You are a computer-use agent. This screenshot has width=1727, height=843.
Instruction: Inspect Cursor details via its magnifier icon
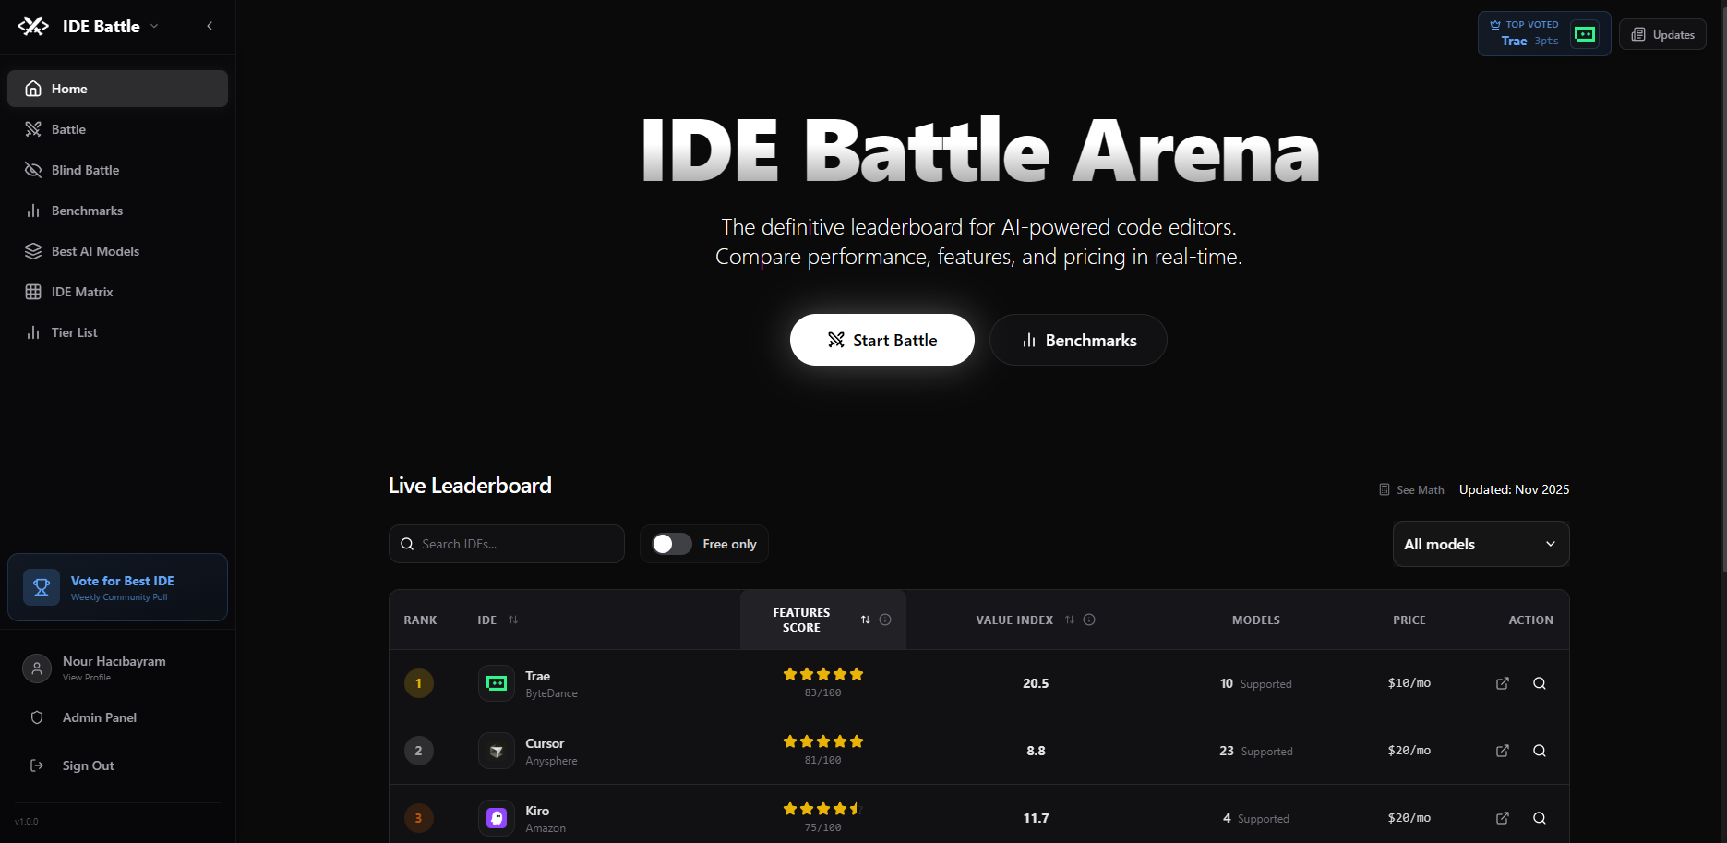tap(1539, 751)
